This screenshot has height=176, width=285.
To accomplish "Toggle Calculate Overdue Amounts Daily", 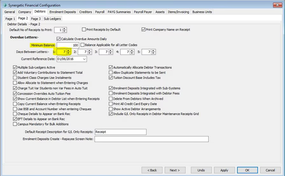I will click(x=59, y=39).
